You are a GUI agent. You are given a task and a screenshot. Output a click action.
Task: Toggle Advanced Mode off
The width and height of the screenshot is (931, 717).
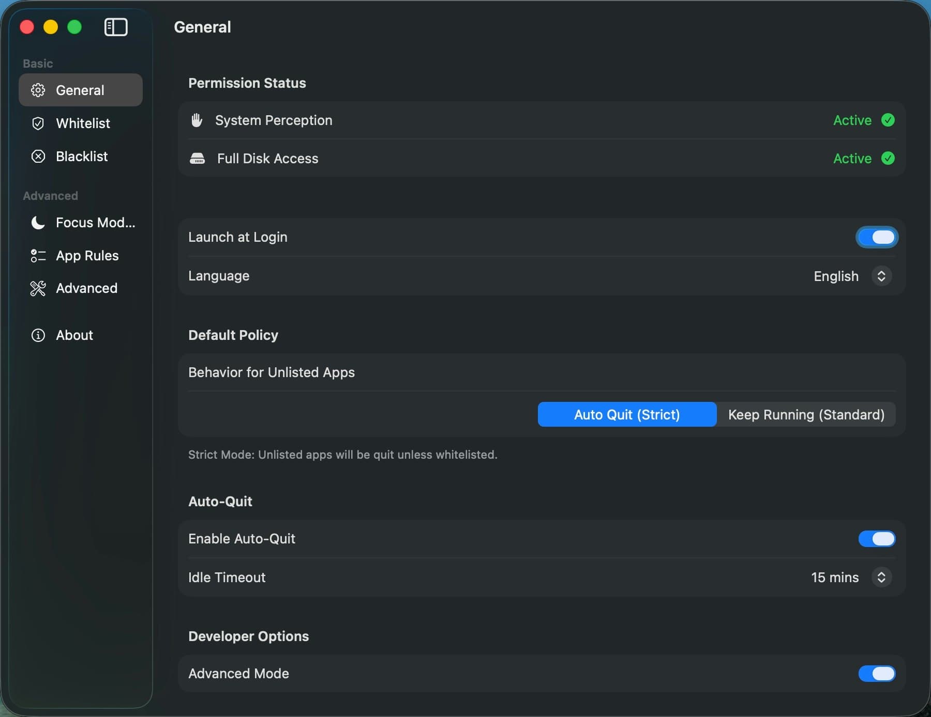pyautogui.click(x=877, y=674)
